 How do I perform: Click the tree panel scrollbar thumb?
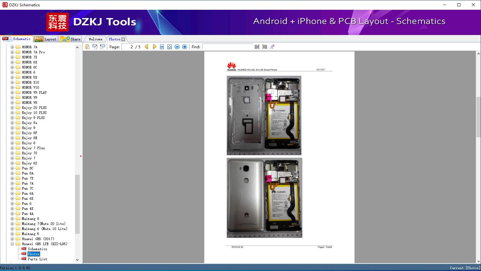(77, 204)
